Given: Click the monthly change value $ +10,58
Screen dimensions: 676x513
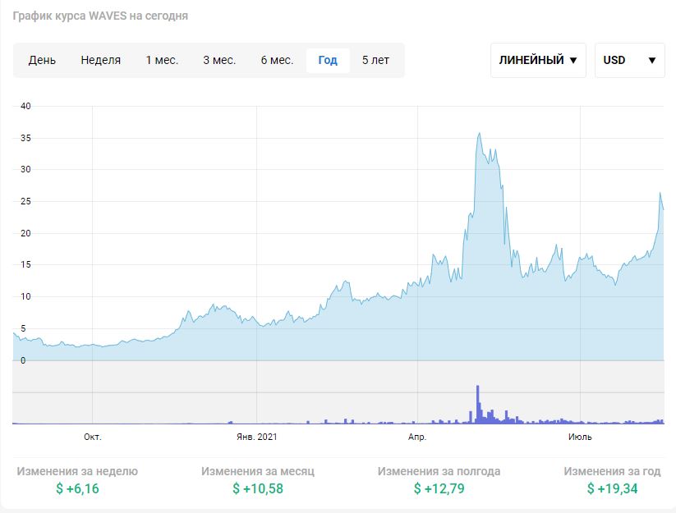Looking at the screenshot, I should pos(258,489).
